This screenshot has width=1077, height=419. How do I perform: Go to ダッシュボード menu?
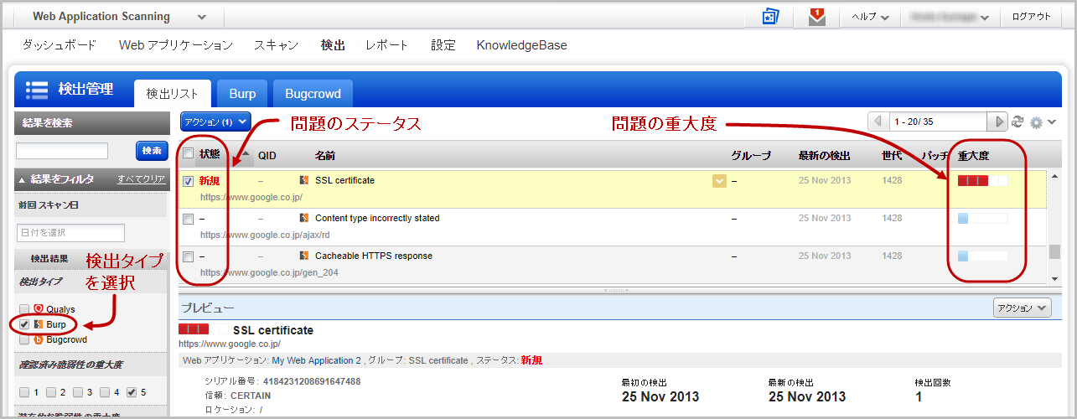click(x=60, y=45)
